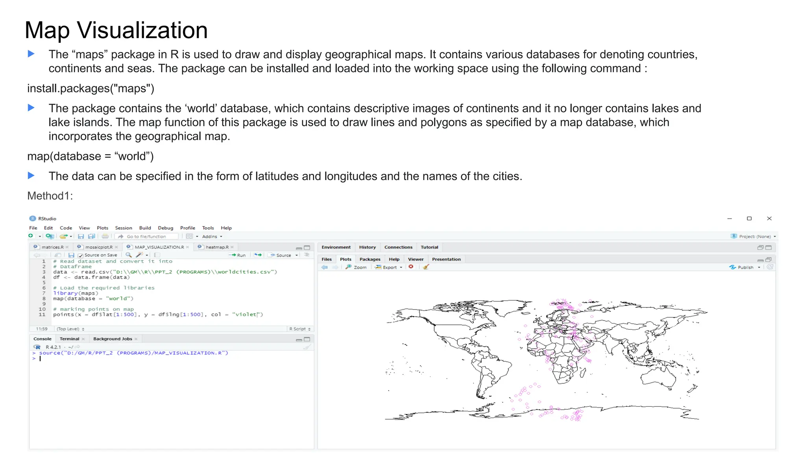Click the Go to file/function field

pos(147,236)
